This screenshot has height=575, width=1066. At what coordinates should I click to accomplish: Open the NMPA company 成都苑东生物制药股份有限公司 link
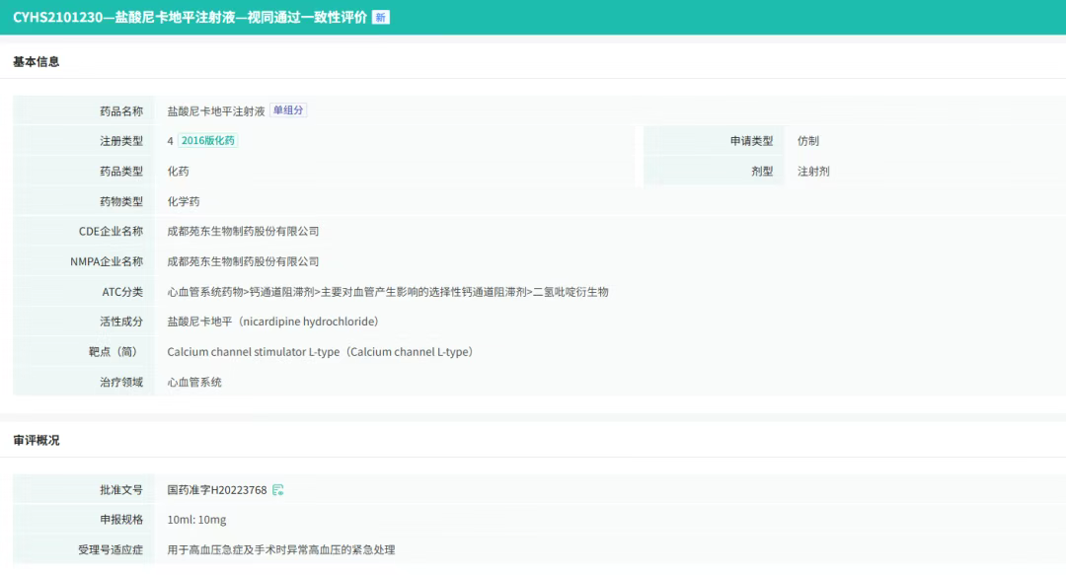point(243,261)
